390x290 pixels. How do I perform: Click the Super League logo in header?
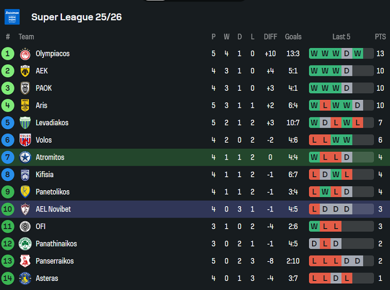tap(12, 17)
